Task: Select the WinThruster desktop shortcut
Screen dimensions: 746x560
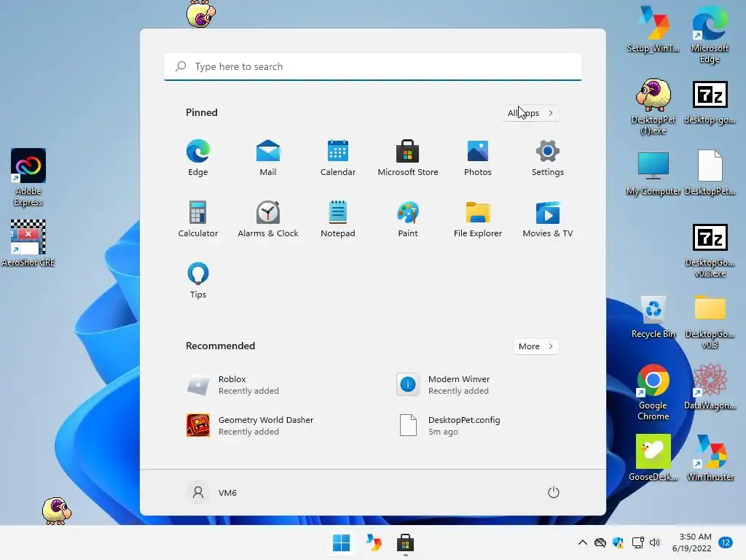Action: pos(710,458)
